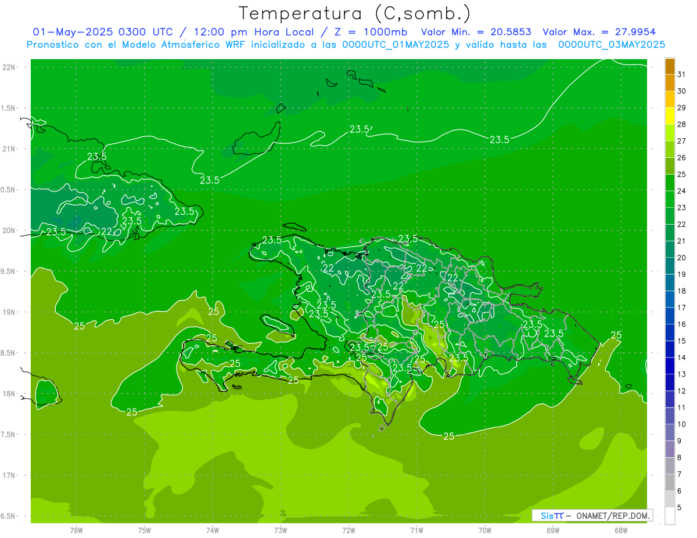Pick the orange swatch between 30 and 31
Screen dimensions: 697x538
670,83
